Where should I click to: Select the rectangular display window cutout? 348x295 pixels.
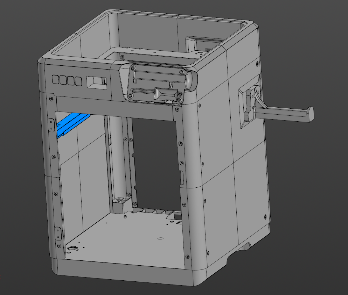click(x=96, y=83)
